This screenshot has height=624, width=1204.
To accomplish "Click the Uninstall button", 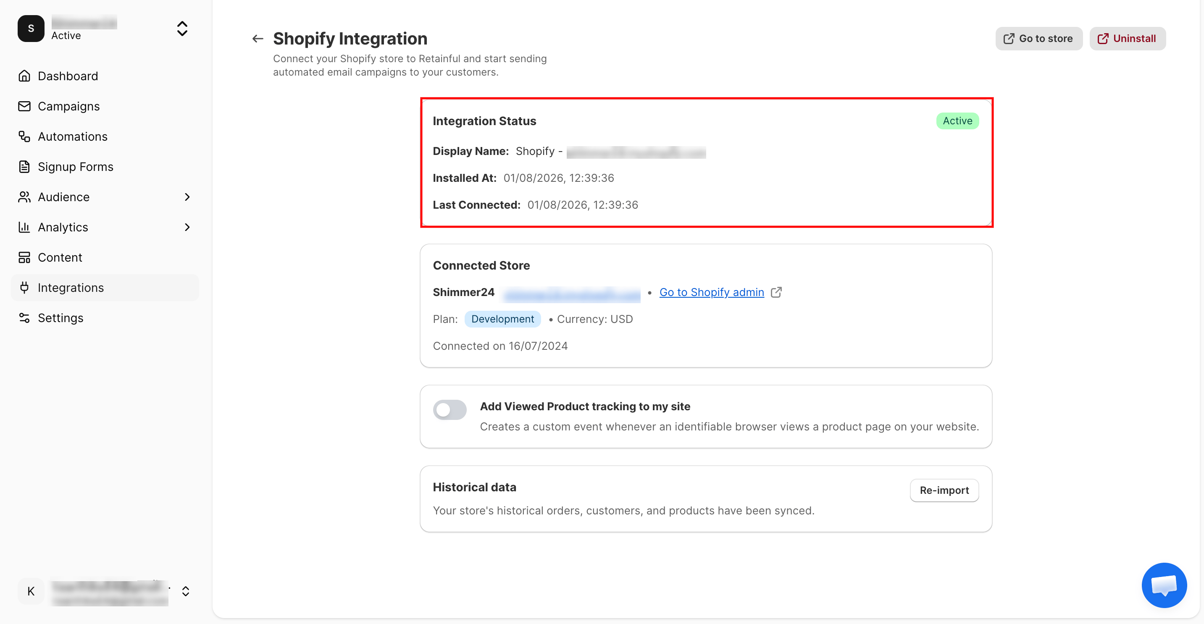I will [1128, 39].
